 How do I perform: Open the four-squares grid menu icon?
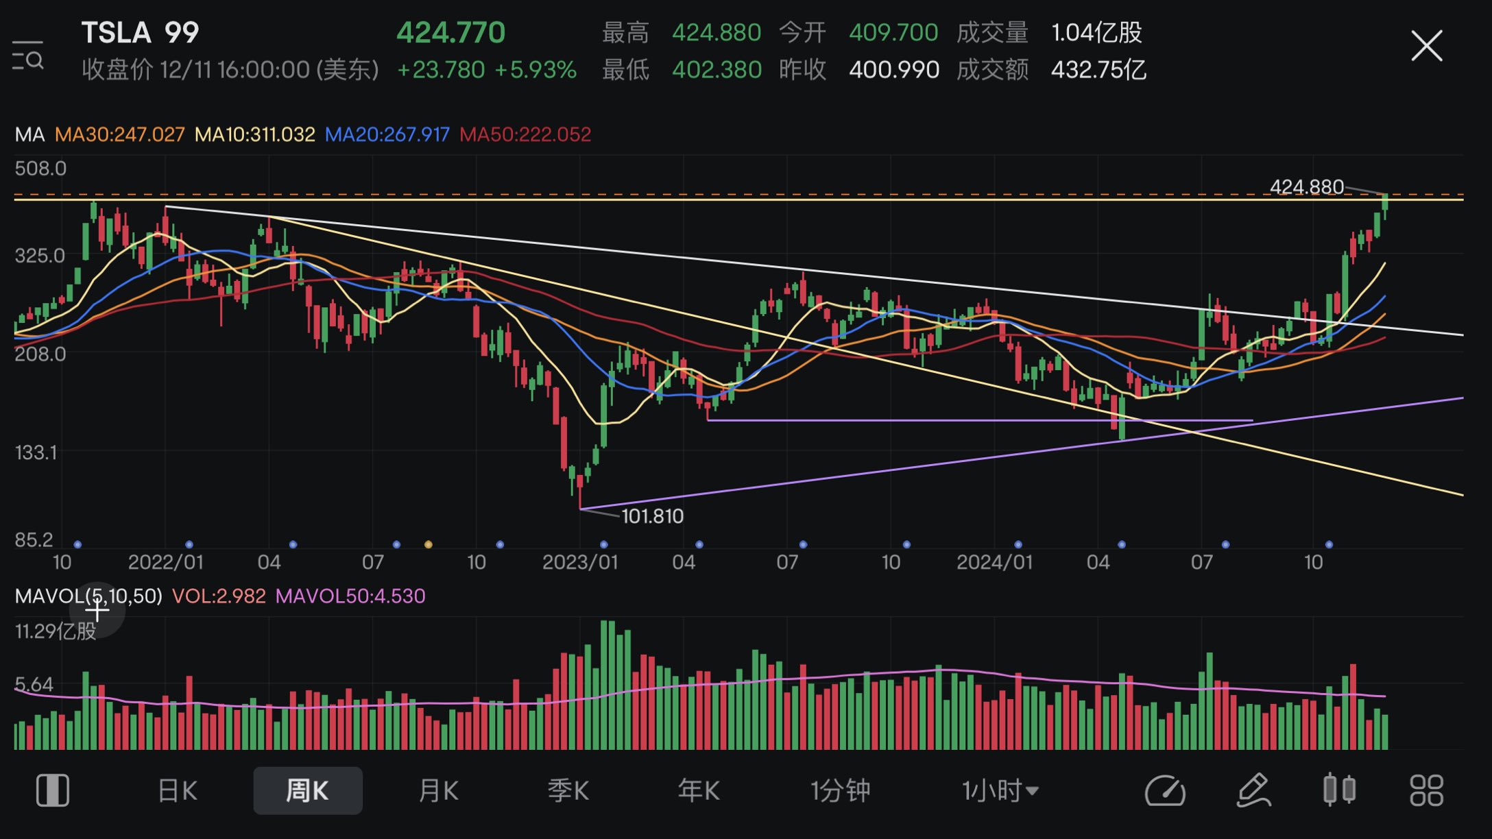coord(1426,790)
